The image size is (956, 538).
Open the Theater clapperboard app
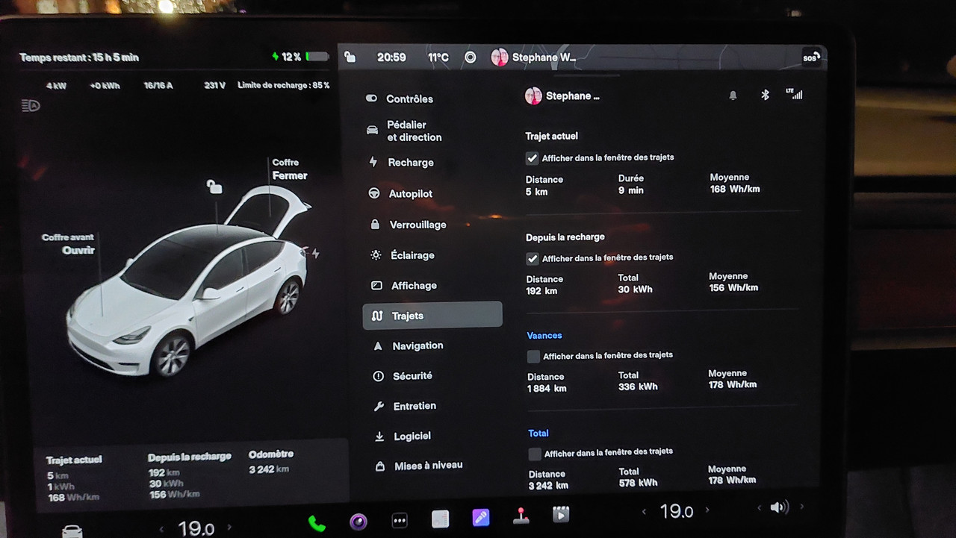click(x=561, y=514)
